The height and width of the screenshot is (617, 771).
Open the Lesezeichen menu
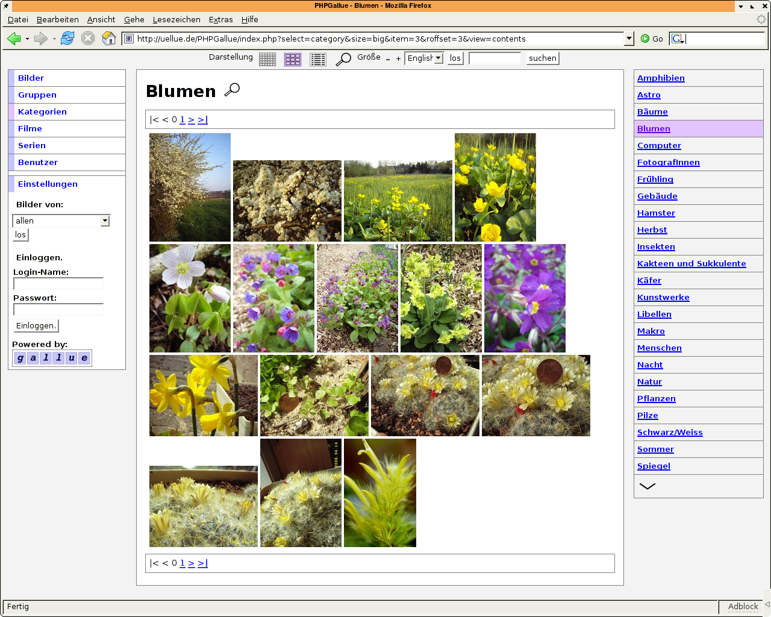[176, 20]
